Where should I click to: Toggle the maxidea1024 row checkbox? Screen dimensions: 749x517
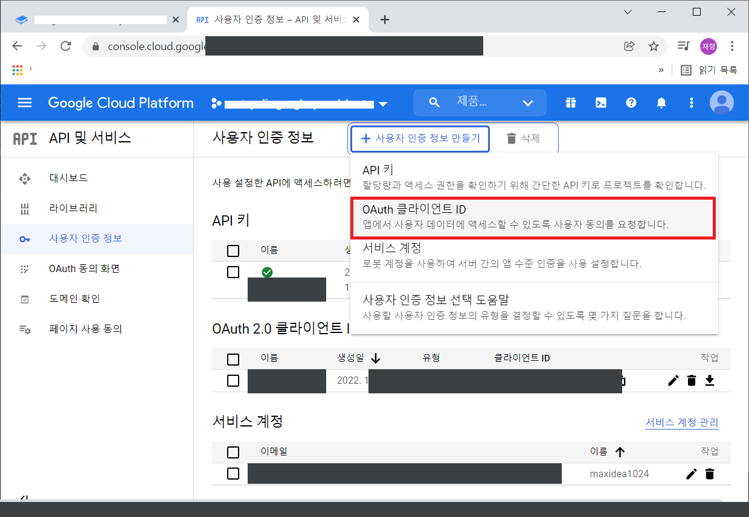pos(233,474)
